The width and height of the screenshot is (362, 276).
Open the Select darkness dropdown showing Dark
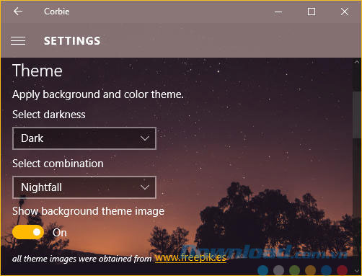84,138
